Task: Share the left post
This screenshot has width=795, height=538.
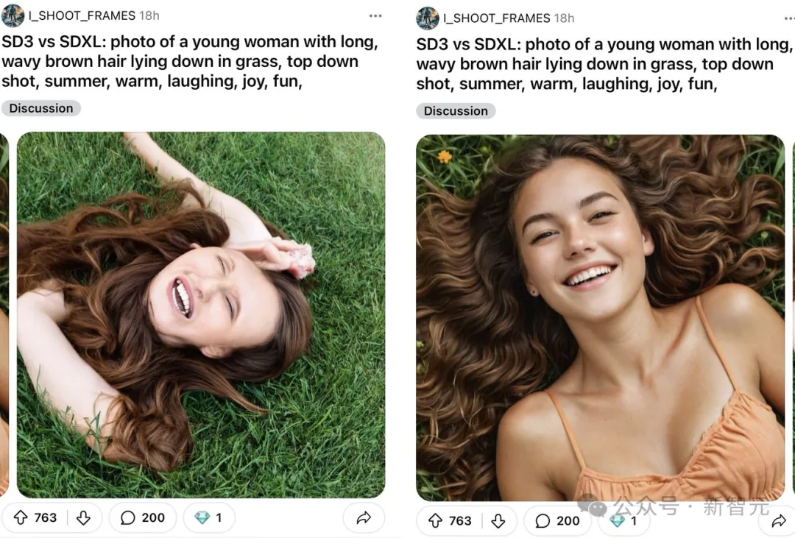Action: coord(364,517)
